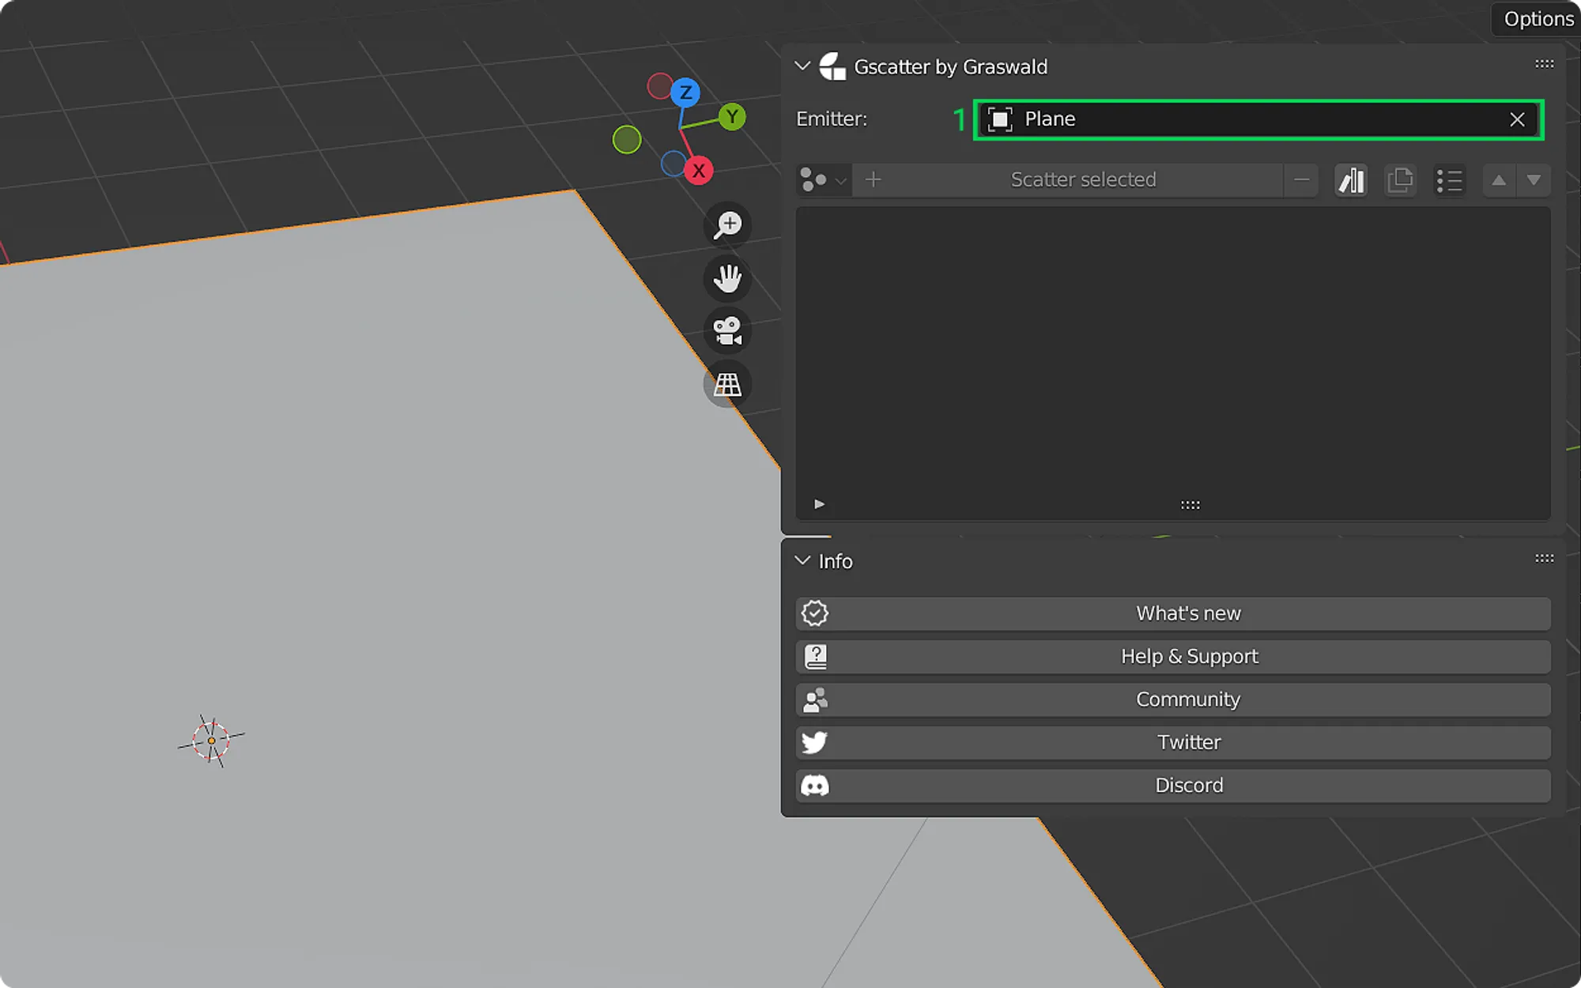This screenshot has width=1581, height=988.
Task: Open the Discord button
Action: point(1173,786)
